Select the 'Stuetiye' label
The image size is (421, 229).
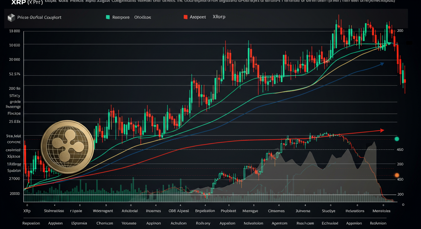click(x=329, y=211)
